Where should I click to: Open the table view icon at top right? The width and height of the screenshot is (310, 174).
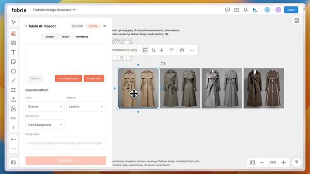click(296, 20)
